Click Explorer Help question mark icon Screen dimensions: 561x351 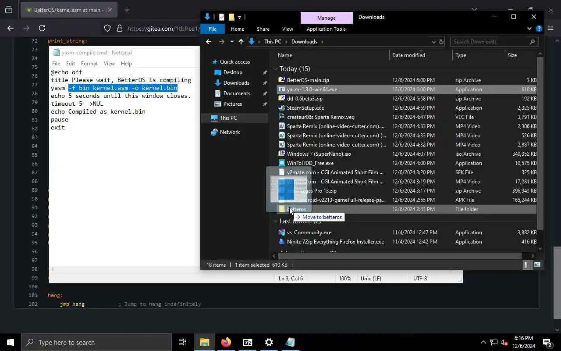click(539, 29)
